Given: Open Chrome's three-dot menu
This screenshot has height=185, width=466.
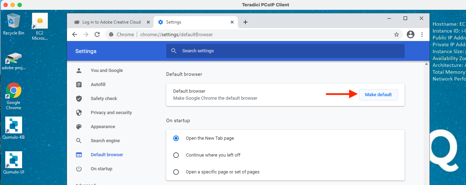Looking at the screenshot, I should tap(422, 34).
